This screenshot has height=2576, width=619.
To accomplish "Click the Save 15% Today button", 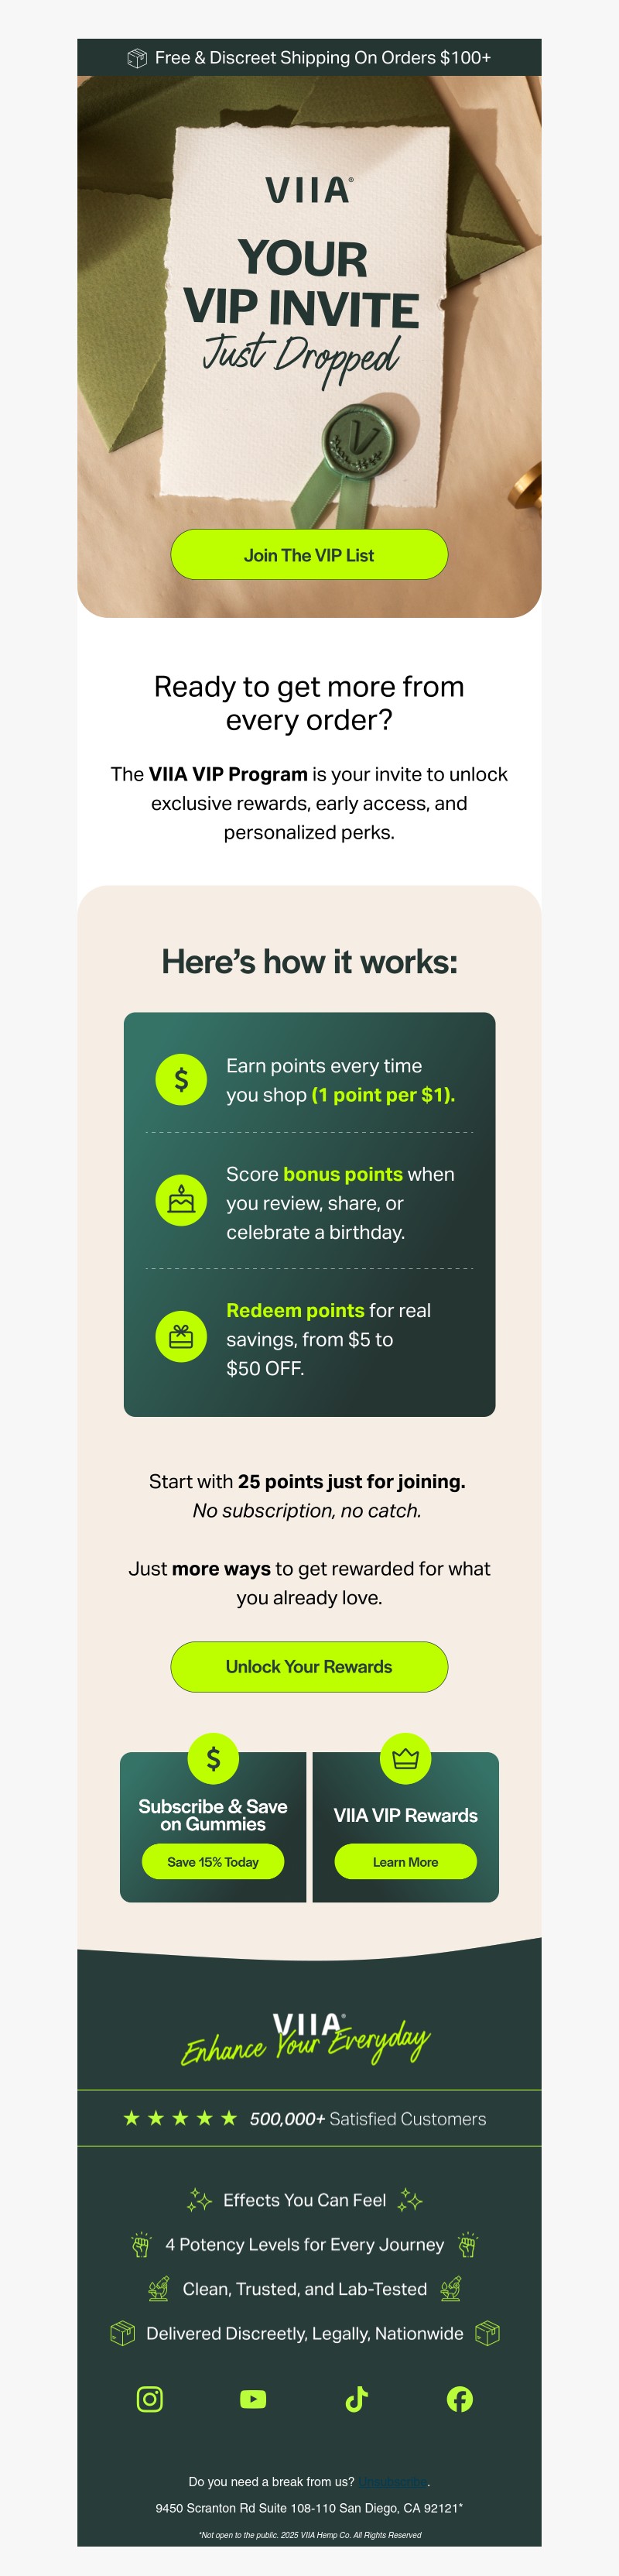I will click(x=213, y=1861).
